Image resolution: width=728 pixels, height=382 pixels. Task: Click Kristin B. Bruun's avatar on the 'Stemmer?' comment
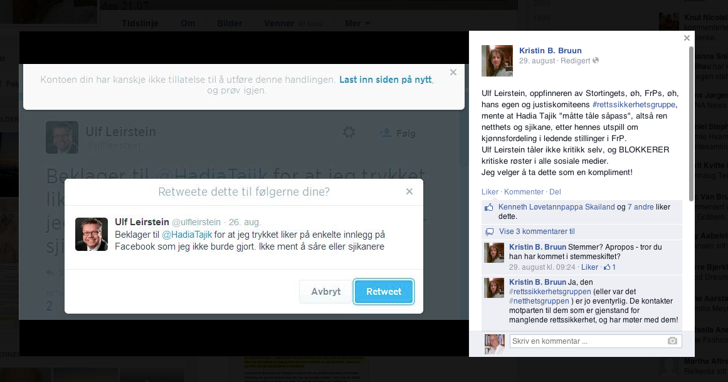(x=494, y=253)
